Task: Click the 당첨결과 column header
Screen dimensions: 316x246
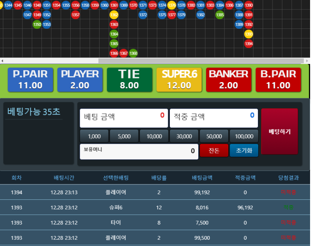Action: pos(289,178)
